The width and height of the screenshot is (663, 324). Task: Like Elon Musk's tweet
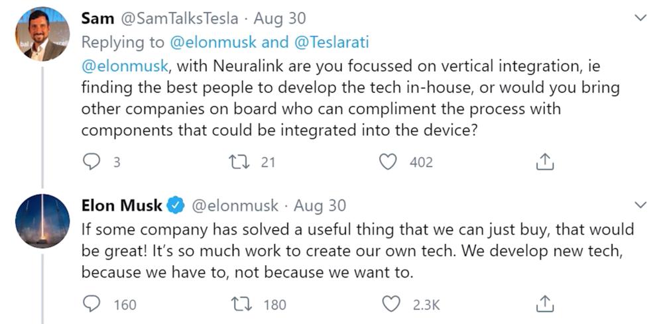tap(392, 304)
